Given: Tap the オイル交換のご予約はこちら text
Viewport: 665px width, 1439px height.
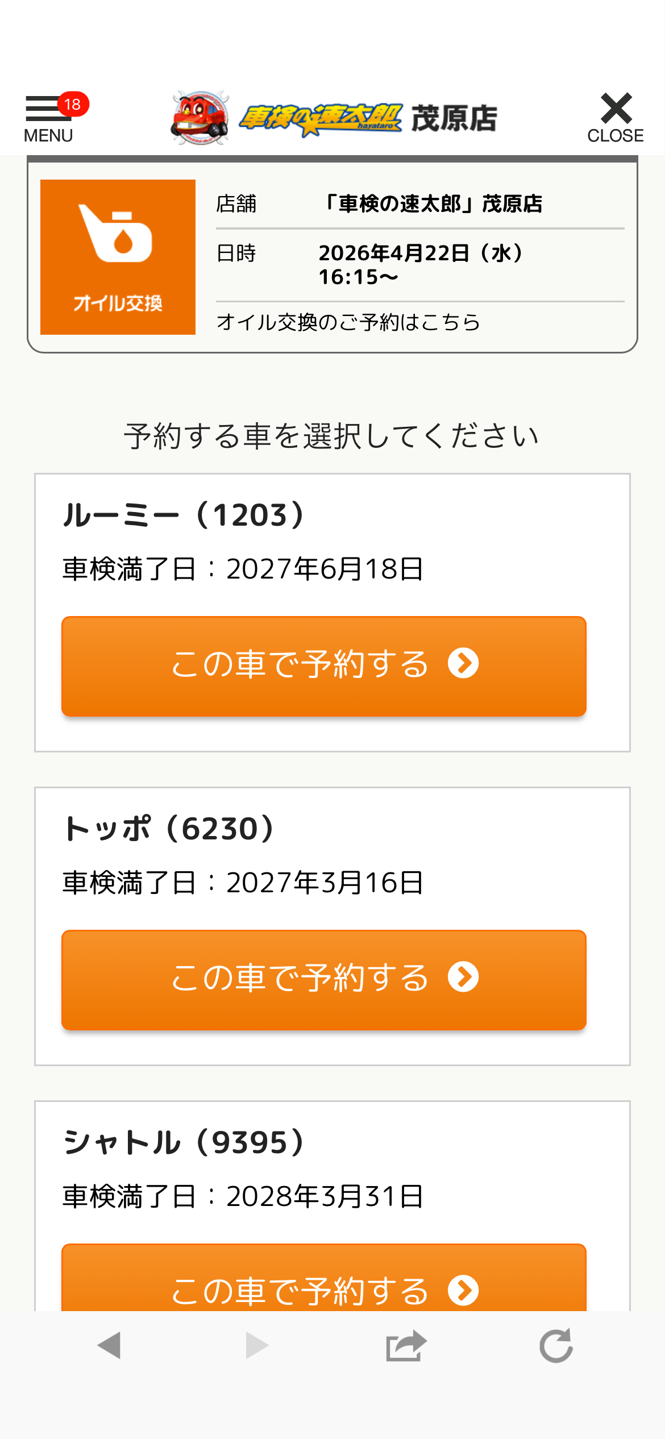Looking at the screenshot, I should (x=348, y=322).
